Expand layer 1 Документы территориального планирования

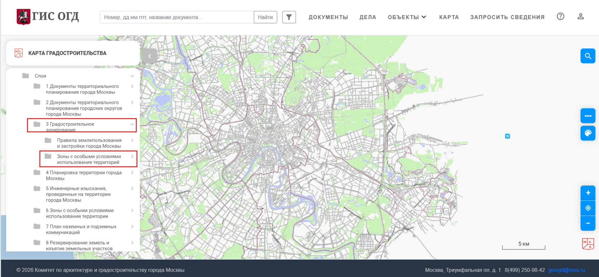pyautogui.click(x=132, y=86)
